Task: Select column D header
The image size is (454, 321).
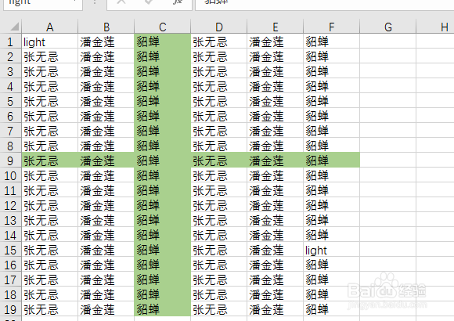Action: point(219,27)
